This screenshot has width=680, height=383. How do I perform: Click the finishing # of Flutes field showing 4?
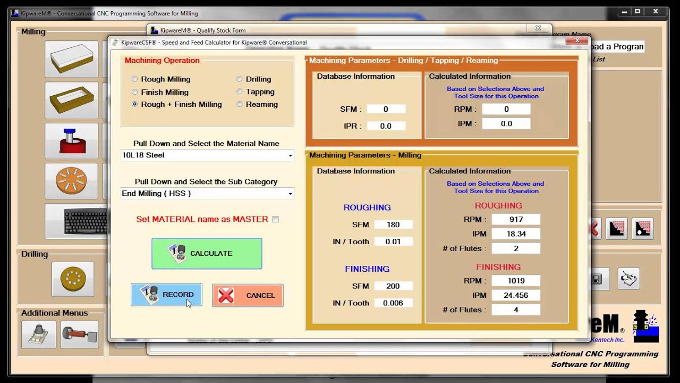click(x=516, y=310)
